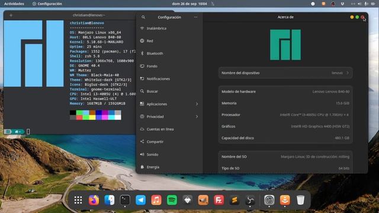Click the Procesador row
Image resolution: width=379 pixels, height=213 pixels.
[285, 115]
